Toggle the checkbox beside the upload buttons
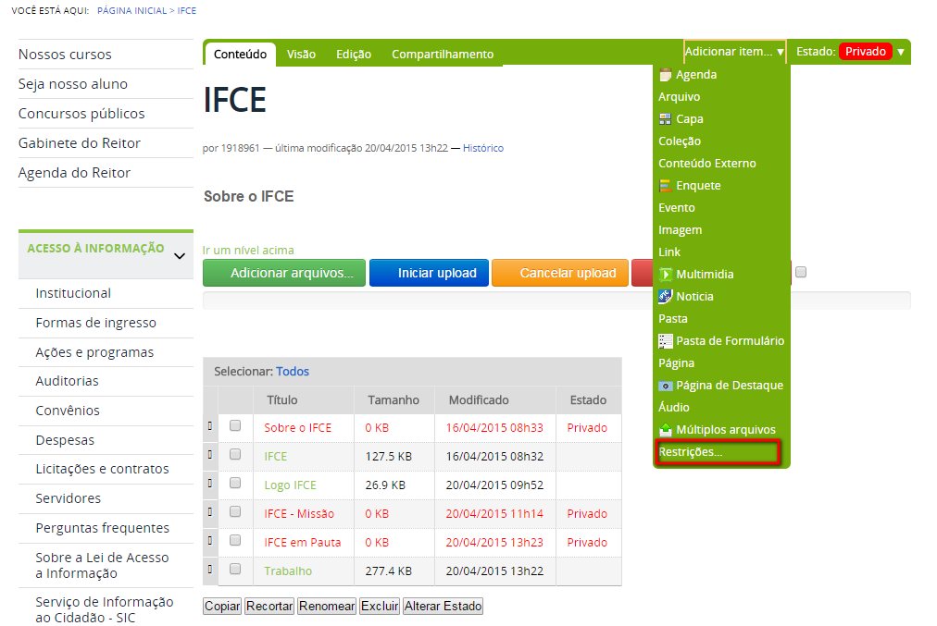This screenshot has height=626, width=937. pyautogui.click(x=801, y=272)
